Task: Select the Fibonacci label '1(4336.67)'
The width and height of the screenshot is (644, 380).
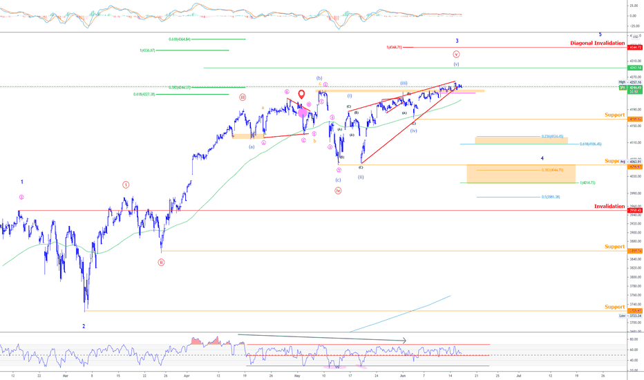Action: coord(147,50)
